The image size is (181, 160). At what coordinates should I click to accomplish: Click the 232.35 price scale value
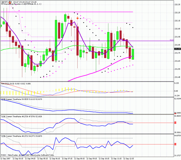[x=178, y=5]
